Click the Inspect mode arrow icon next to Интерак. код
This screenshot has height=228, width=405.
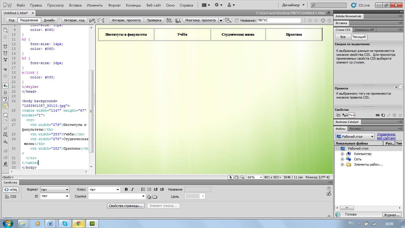click(92, 20)
